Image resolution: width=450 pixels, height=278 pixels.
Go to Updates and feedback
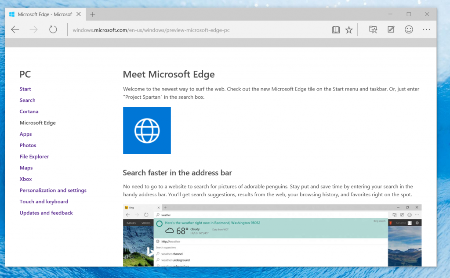tap(46, 213)
